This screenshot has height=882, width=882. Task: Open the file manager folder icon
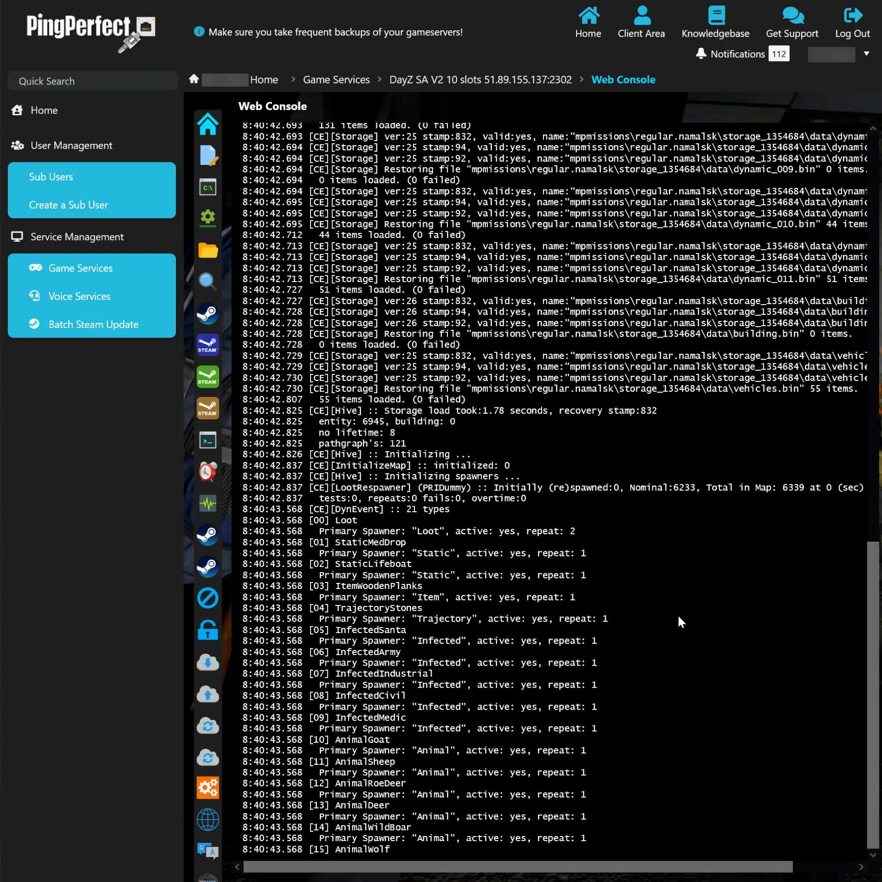point(208,250)
